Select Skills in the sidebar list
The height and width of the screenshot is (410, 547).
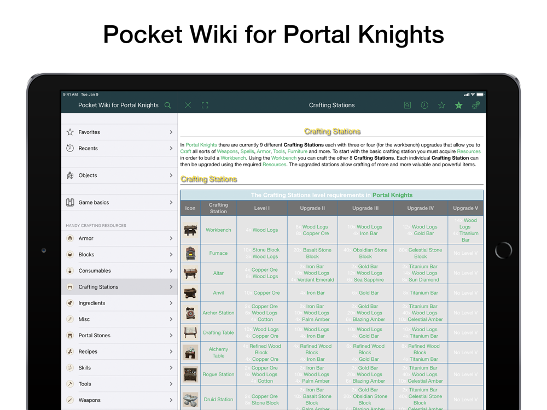pos(119,367)
